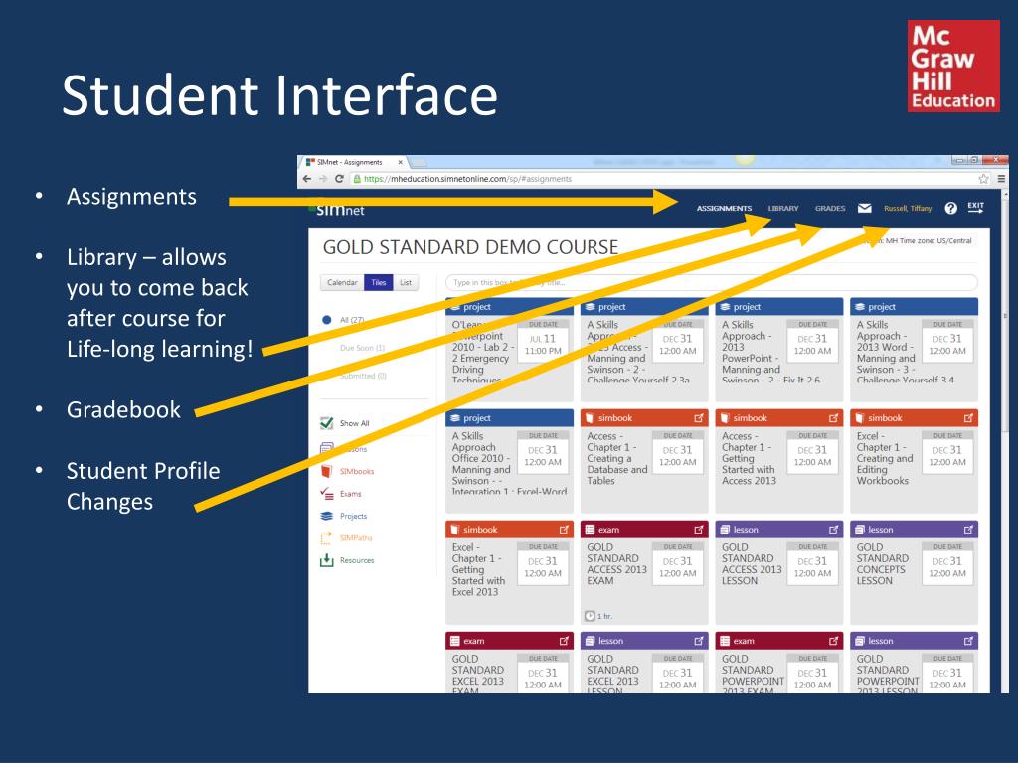Switch to List view
Image resolution: width=1018 pixels, height=763 pixels.
click(406, 283)
